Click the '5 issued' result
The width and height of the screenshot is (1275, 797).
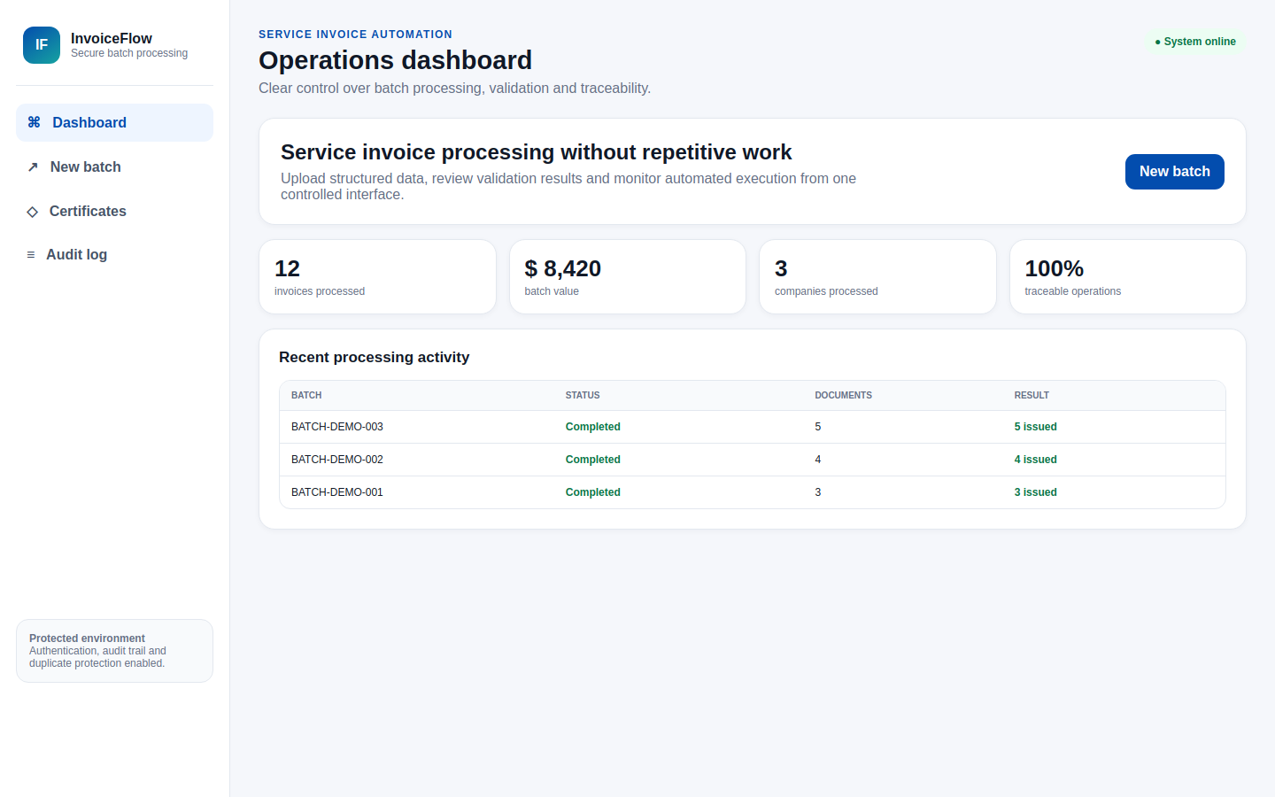coord(1036,427)
